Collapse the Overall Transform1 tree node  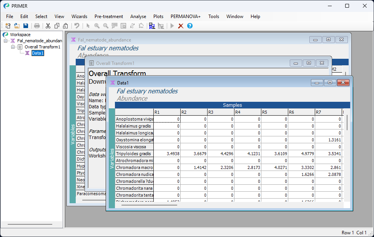click(13, 47)
